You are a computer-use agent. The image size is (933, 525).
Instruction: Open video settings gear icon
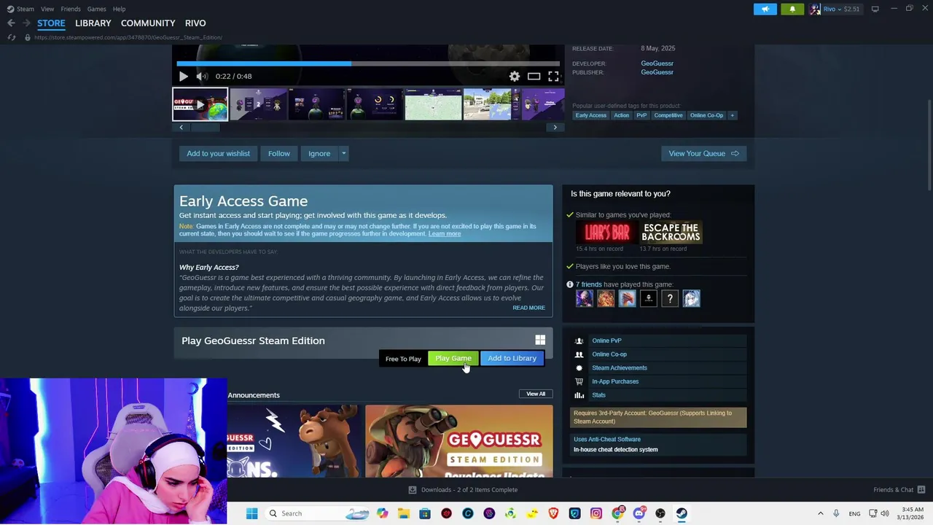515,77
